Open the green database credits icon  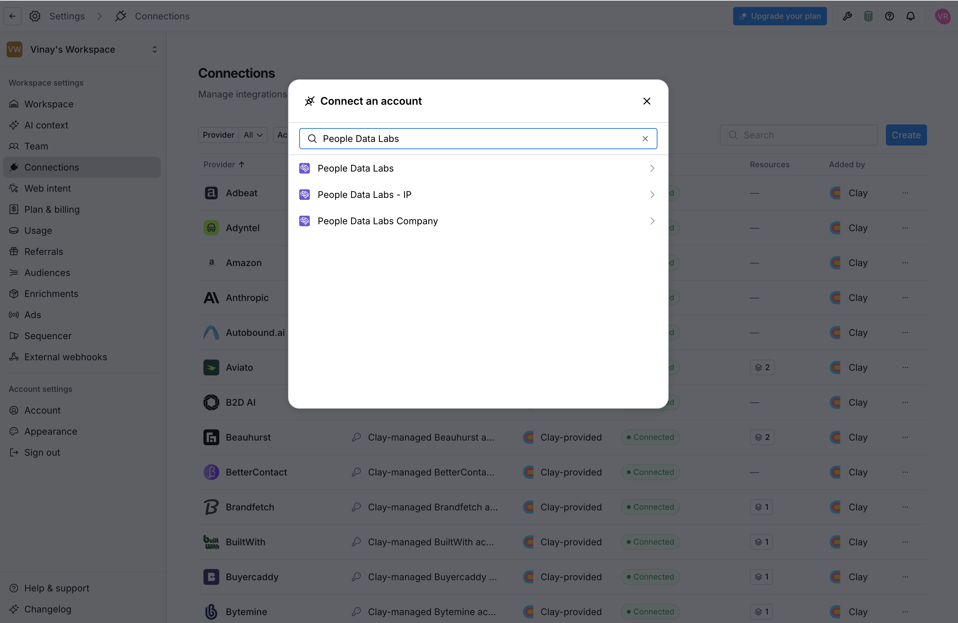tap(868, 16)
